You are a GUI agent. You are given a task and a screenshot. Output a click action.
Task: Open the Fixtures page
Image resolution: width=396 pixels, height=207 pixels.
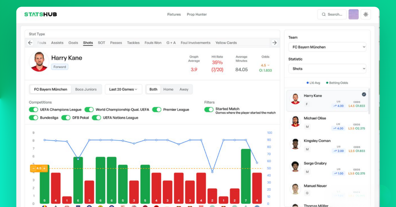pos(174,14)
